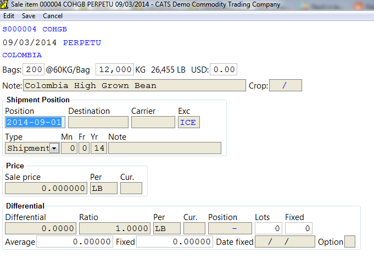Click the Mn field showing 0

(x=69, y=148)
